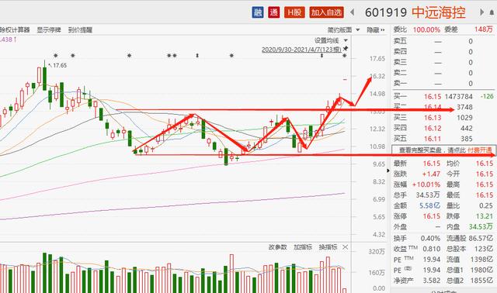The image size is (497, 293).
Task: Collapse quote panel with small black arrow
Action: point(388,171)
